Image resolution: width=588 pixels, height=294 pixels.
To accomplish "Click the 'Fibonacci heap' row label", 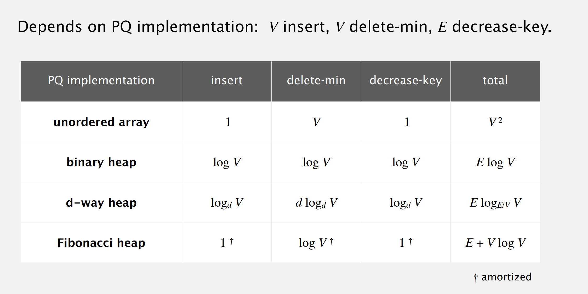I will tap(101, 243).
